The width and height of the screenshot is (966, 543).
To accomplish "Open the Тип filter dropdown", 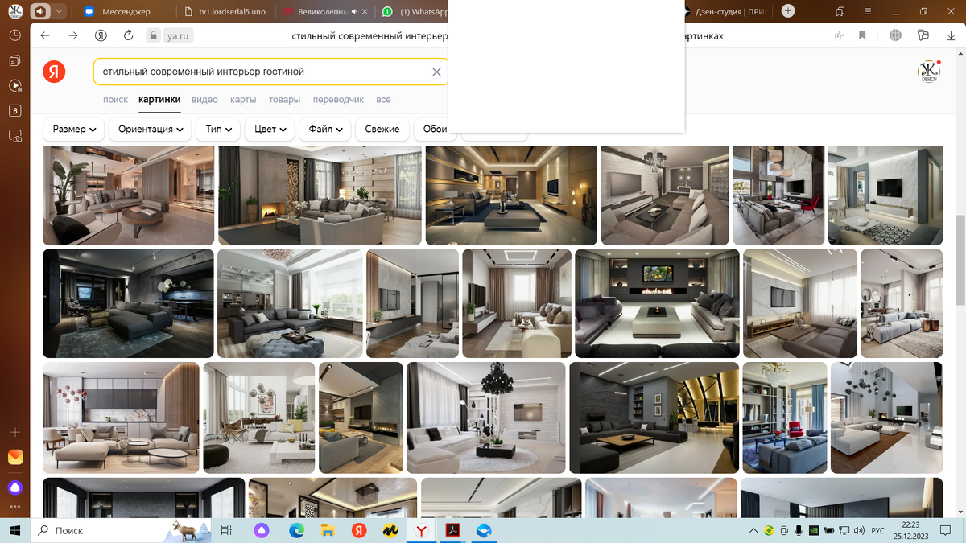I will click(x=218, y=129).
